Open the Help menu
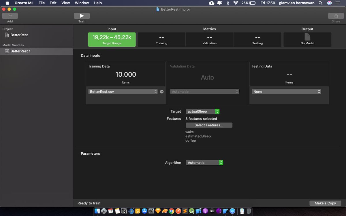 98,3
